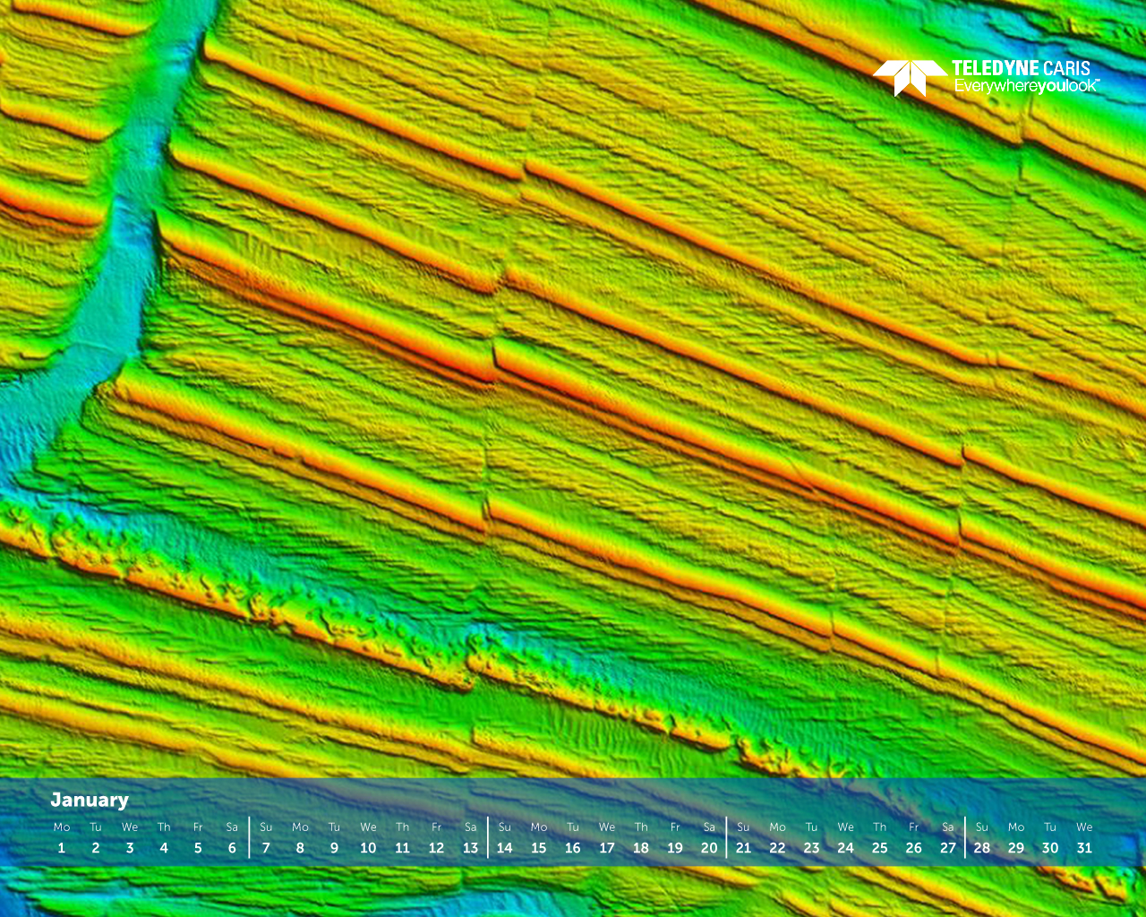Select date 11 in the calendar strip
Image resolution: width=1146 pixels, height=917 pixels.
point(402,847)
